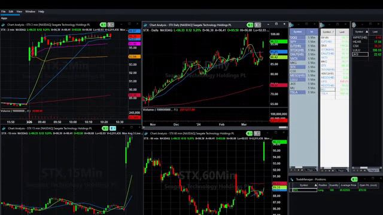Select the STX position row in TradeManager
This screenshot has width=383, height=215.
[334, 190]
